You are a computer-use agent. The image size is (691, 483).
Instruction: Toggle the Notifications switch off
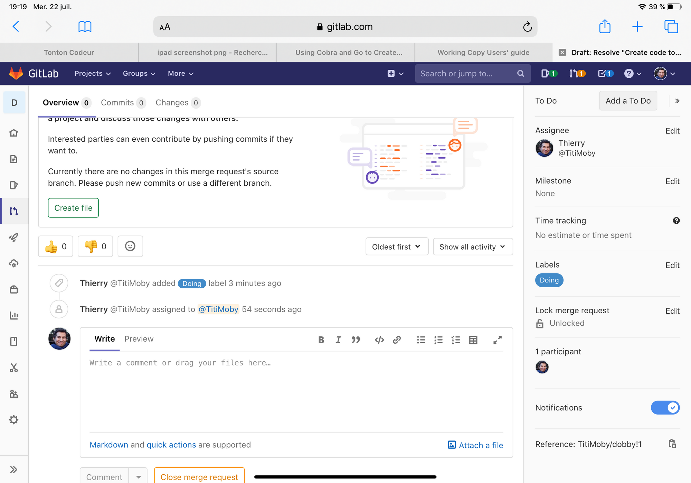(x=665, y=408)
